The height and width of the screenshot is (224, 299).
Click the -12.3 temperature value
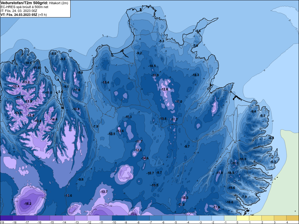[138, 150]
